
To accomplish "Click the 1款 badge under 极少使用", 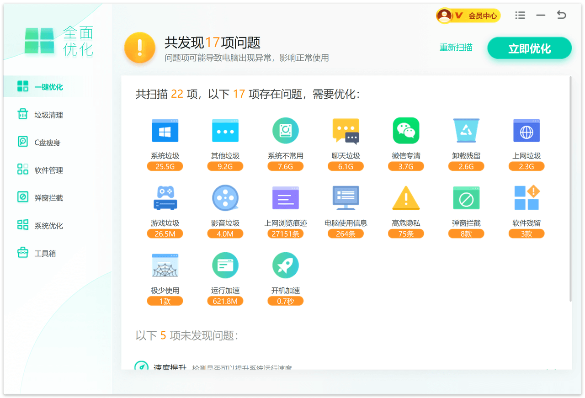I will (165, 301).
